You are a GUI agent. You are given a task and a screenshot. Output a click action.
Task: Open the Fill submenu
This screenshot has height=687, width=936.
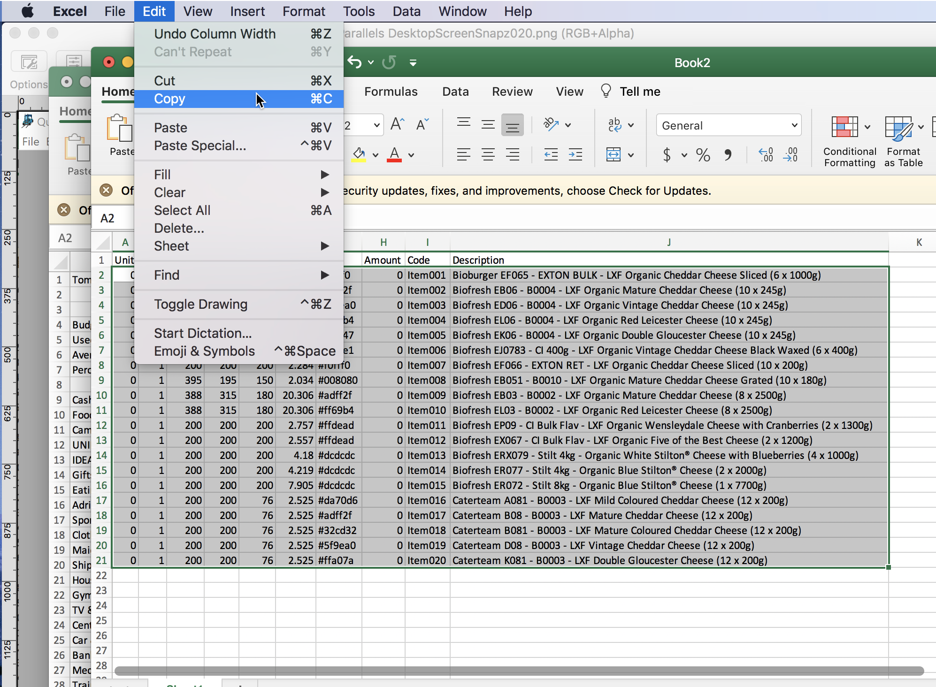pyautogui.click(x=239, y=175)
